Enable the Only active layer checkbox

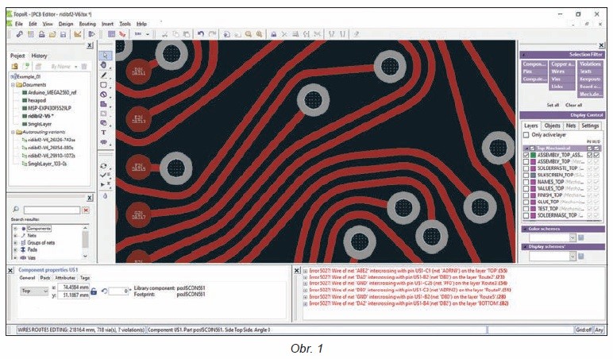click(x=526, y=135)
